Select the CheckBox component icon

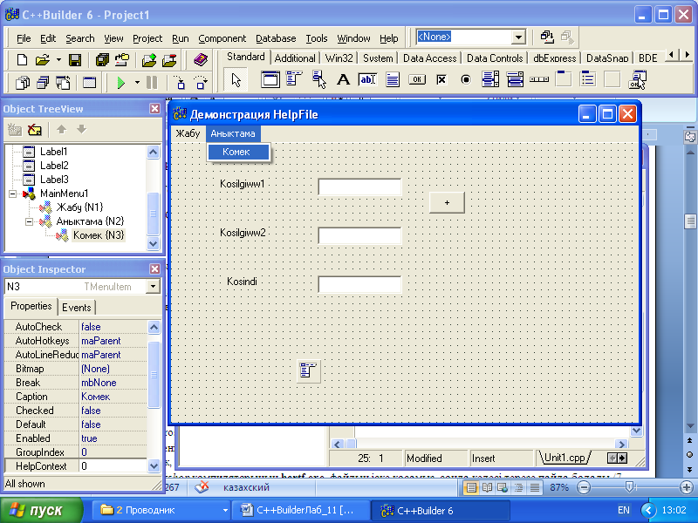[441, 79]
